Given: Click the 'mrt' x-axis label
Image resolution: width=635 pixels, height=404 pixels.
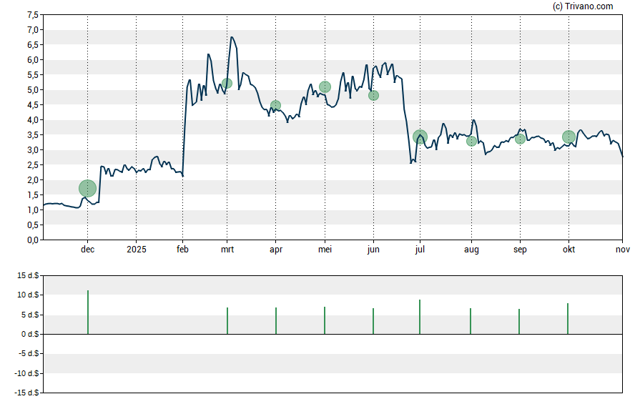Looking at the screenshot, I should (x=227, y=250).
